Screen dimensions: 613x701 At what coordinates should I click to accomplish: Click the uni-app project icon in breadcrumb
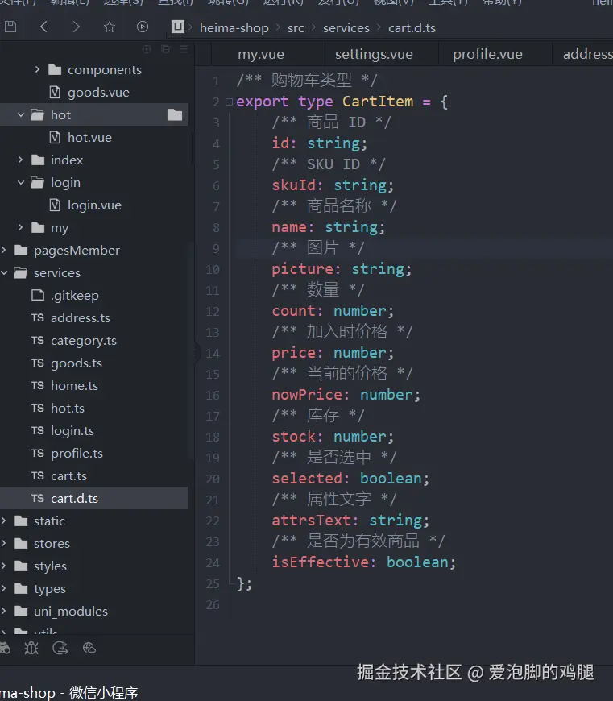click(178, 27)
